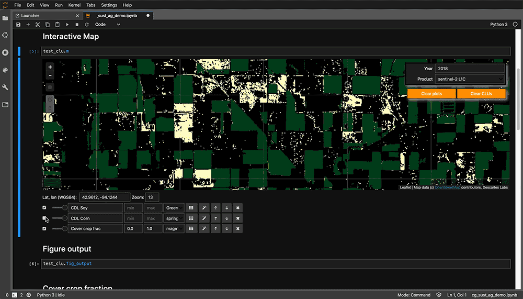Cut the selected cell using scissors icon
Viewport: 523px width, 299px height.
pyautogui.click(x=38, y=25)
